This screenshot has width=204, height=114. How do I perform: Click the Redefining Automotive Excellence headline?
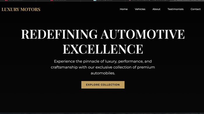point(103,42)
